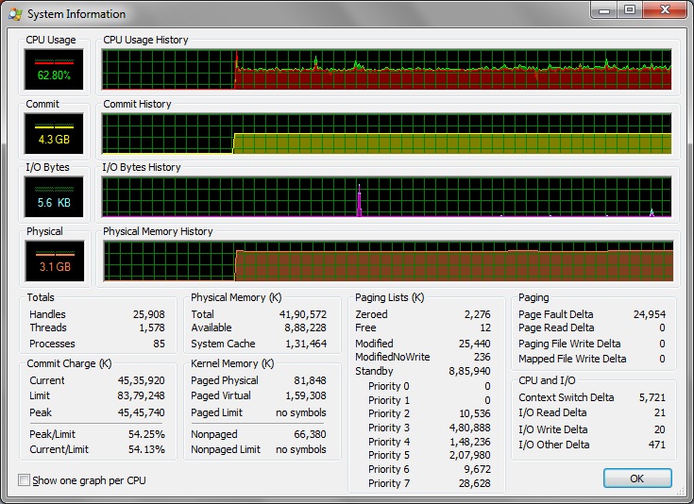Click Nonpaged Limit 'no symbols' text
This screenshot has width=694, height=504.
301,449
